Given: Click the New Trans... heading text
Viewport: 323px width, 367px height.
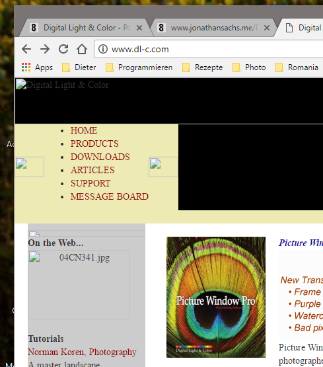Looking at the screenshot, I should click(302, 280).
